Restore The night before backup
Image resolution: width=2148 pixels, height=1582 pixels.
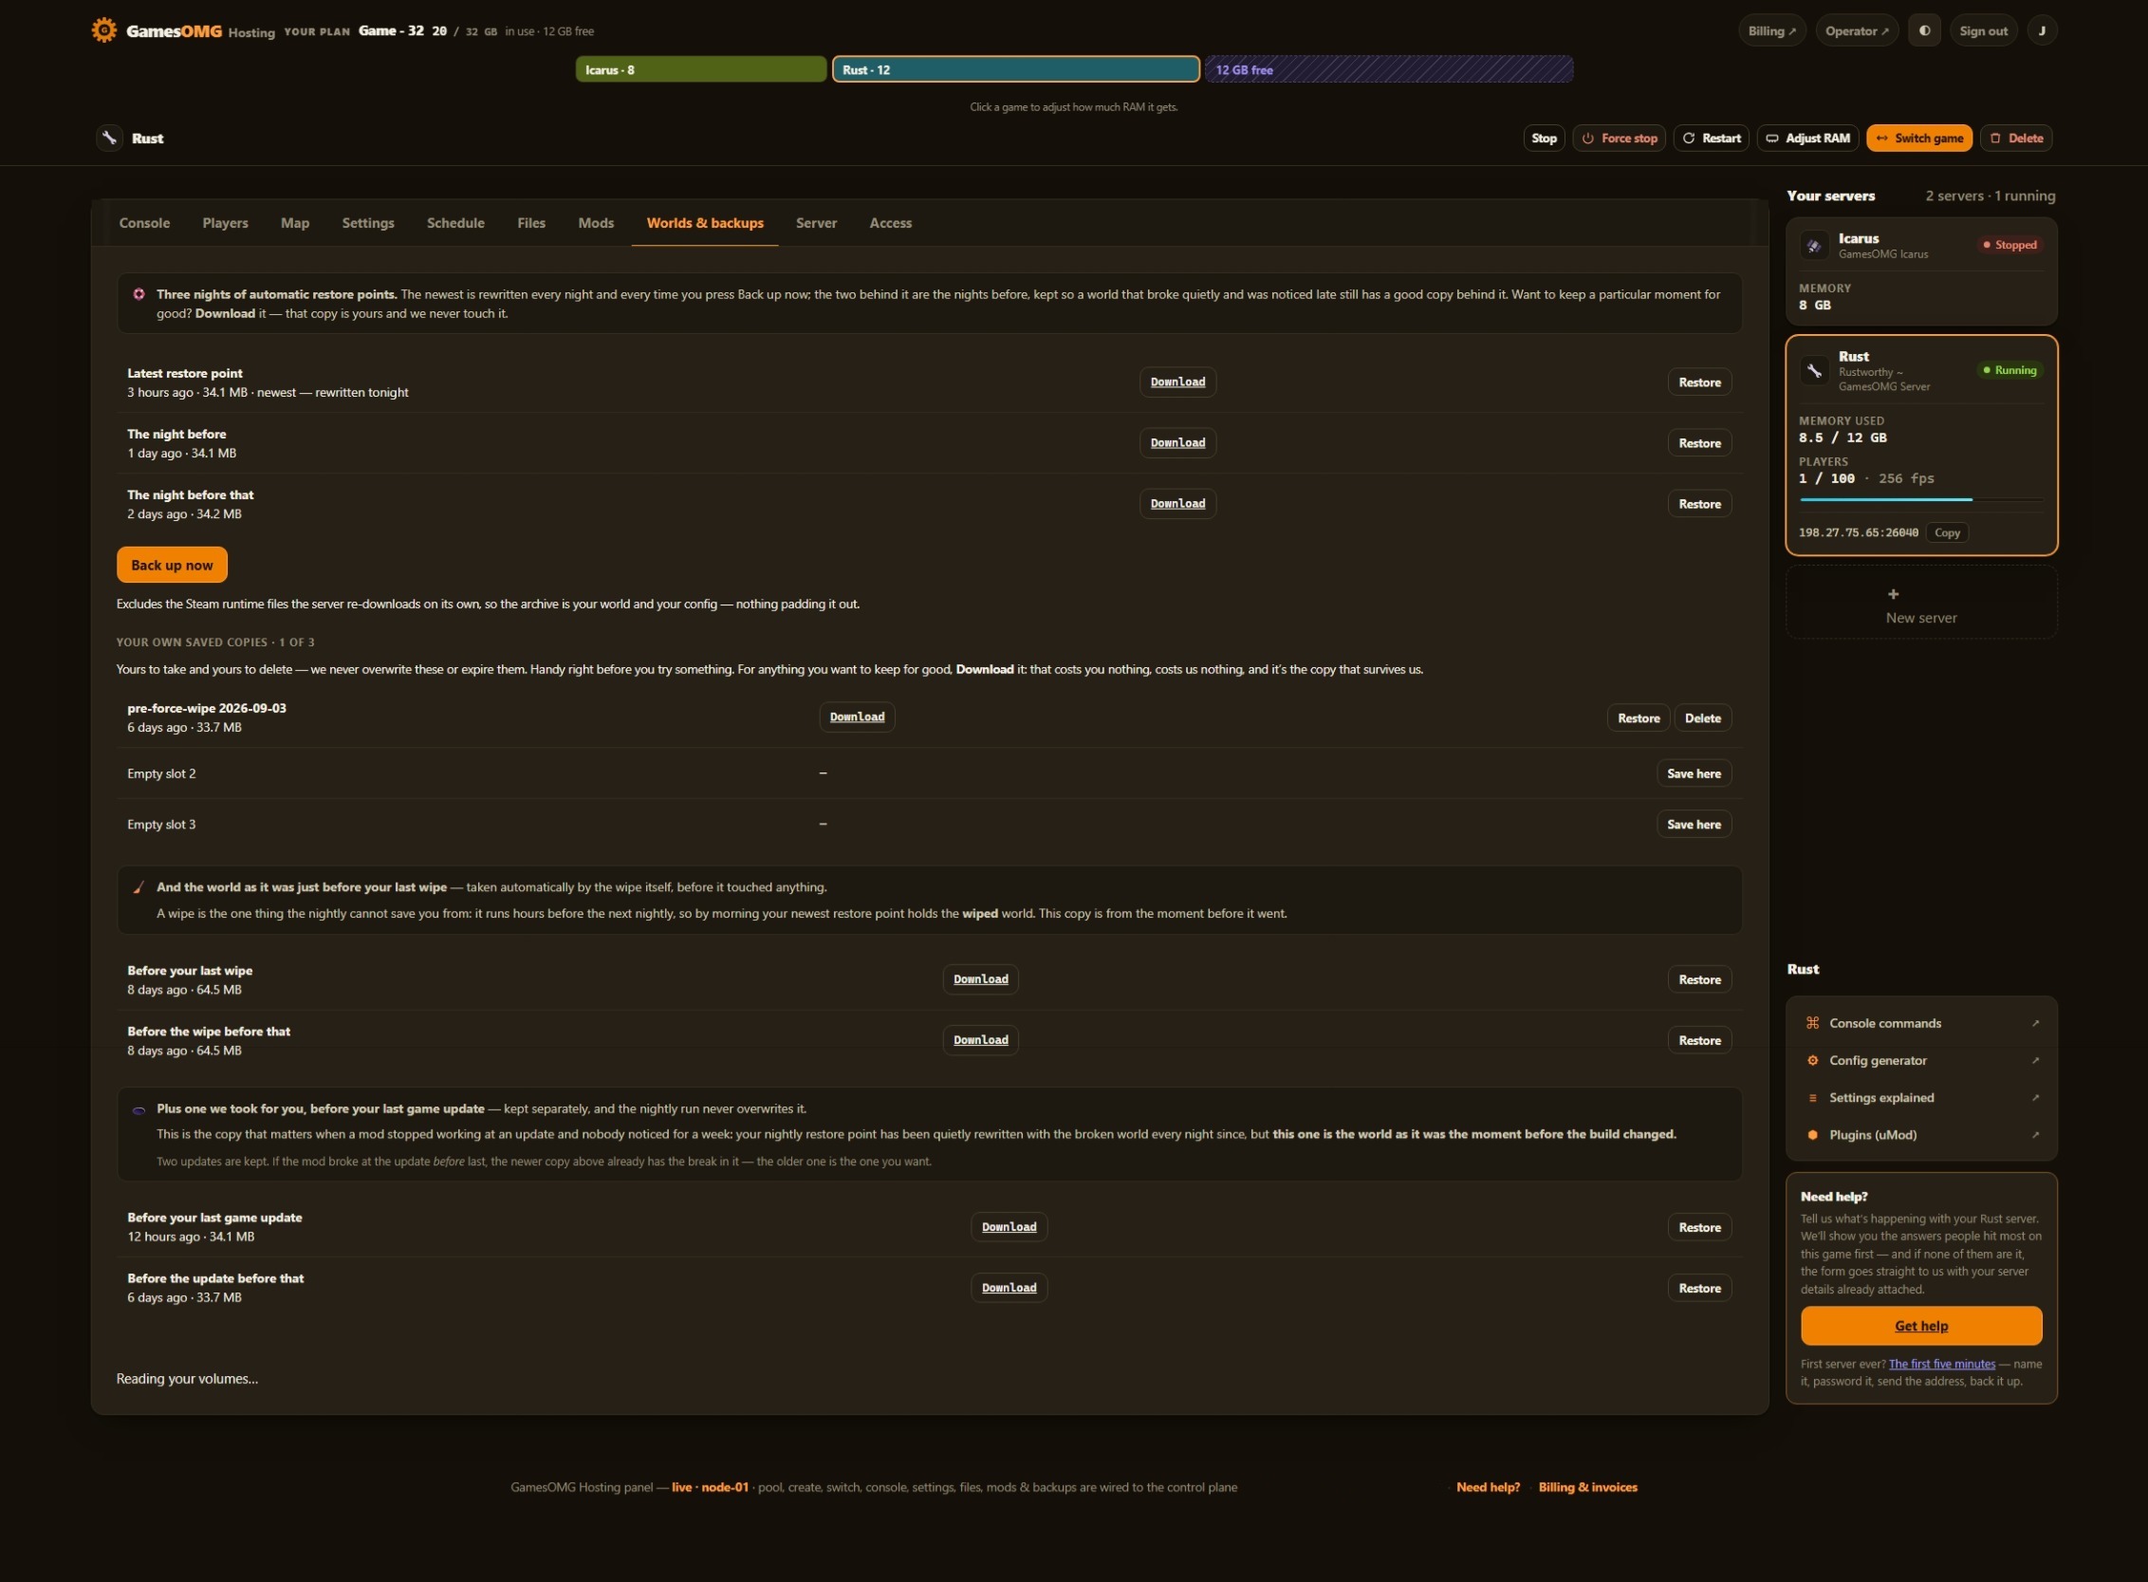1699,442
